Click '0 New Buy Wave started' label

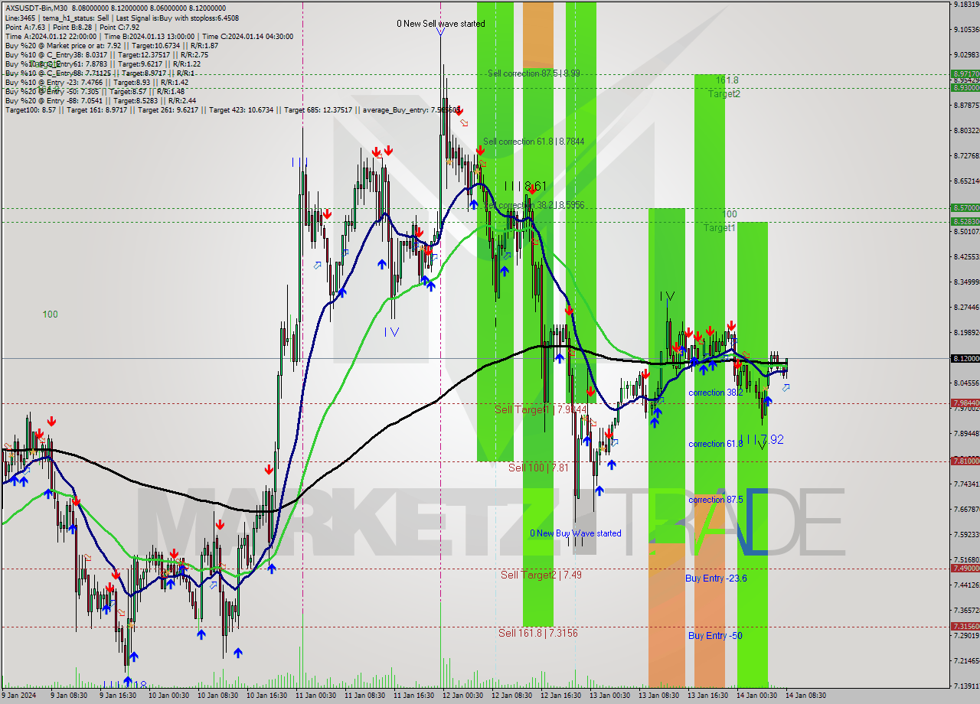(x=576, y=533)
